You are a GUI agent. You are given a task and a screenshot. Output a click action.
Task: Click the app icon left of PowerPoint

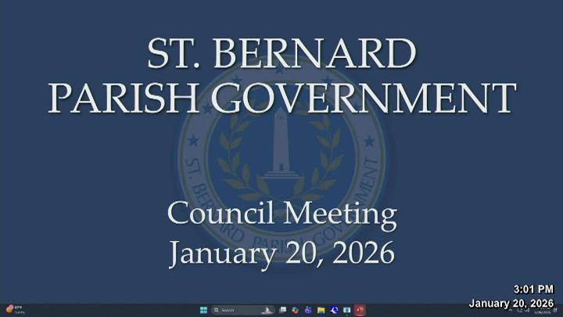coord(346,310)
